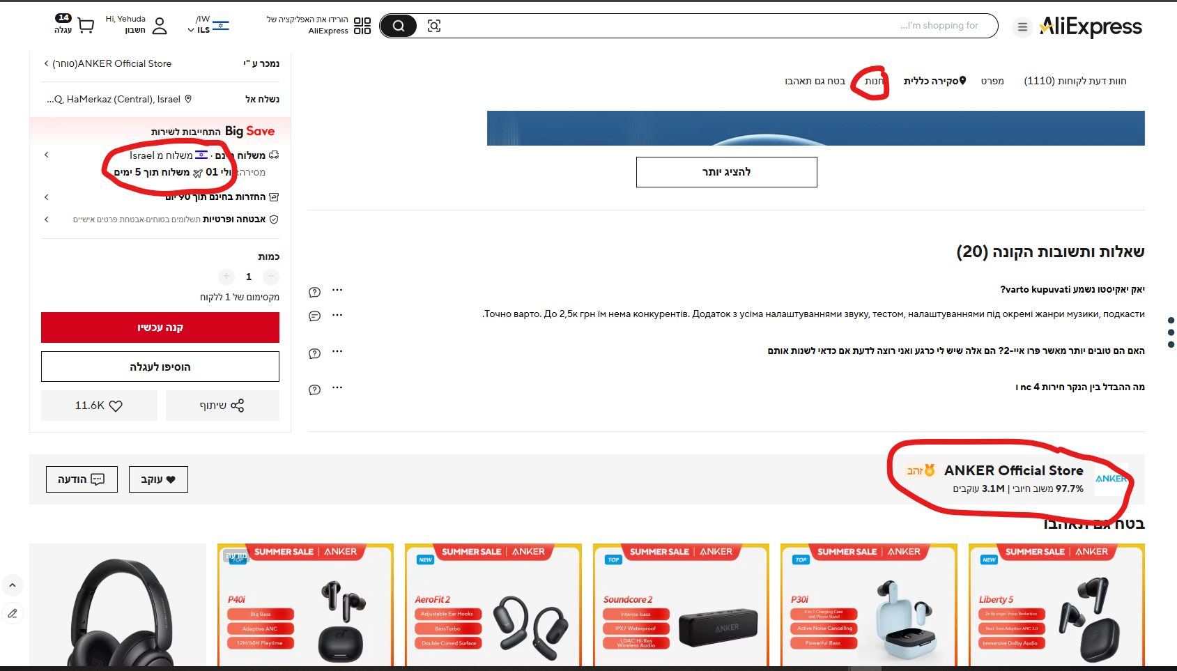Open the QR code app download icon
Screen dimensions: 1177x671
click(362, 26)
